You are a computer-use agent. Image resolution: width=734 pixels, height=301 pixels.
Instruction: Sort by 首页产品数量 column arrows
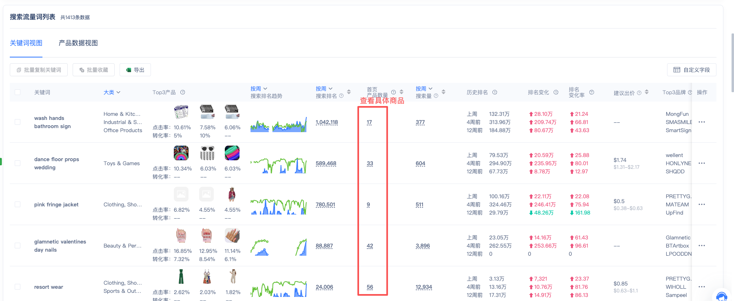pos(401,92)
